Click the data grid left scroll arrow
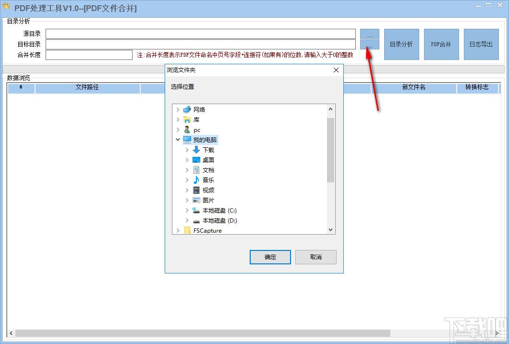 (11, 333)
